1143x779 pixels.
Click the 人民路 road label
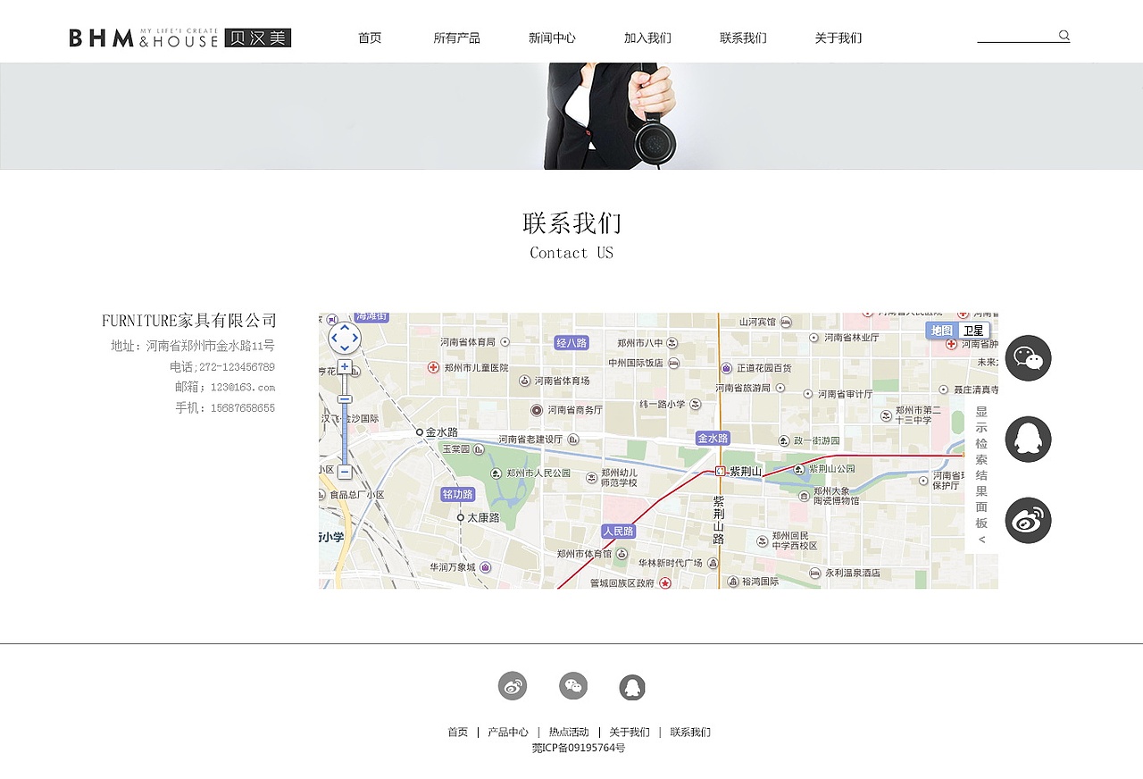[x=618, y=532]
